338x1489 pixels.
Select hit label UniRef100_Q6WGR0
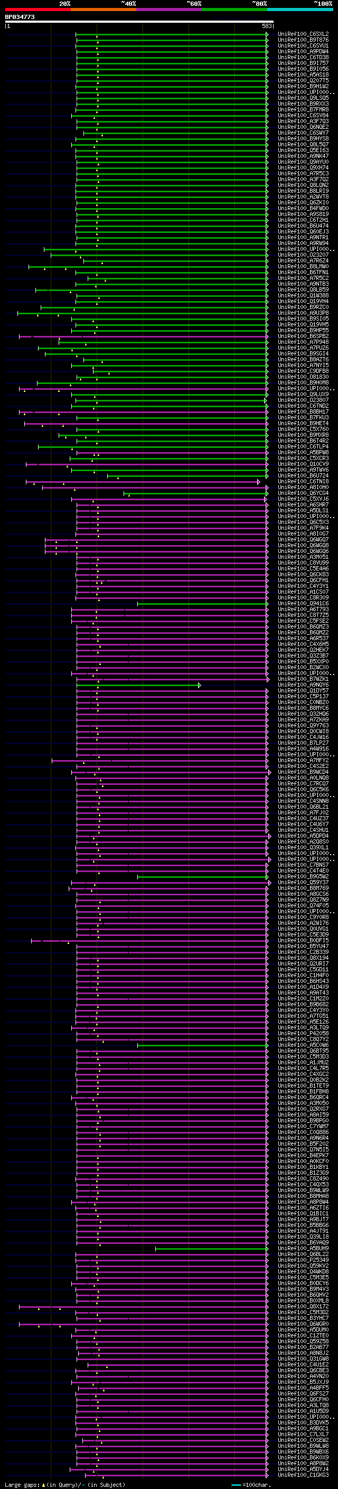pos(303,1323)
